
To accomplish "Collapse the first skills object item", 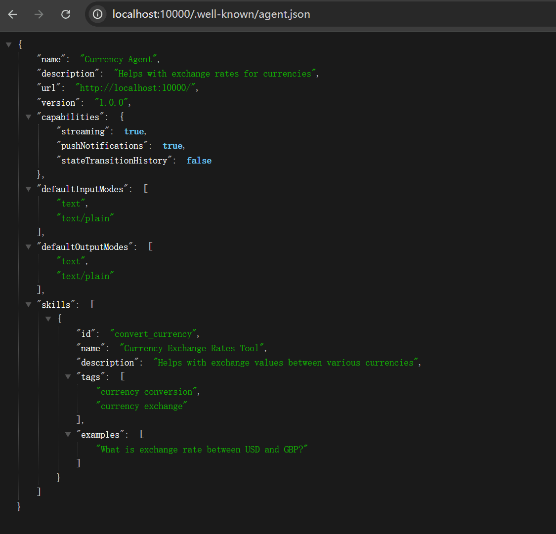I will point(48,319).
